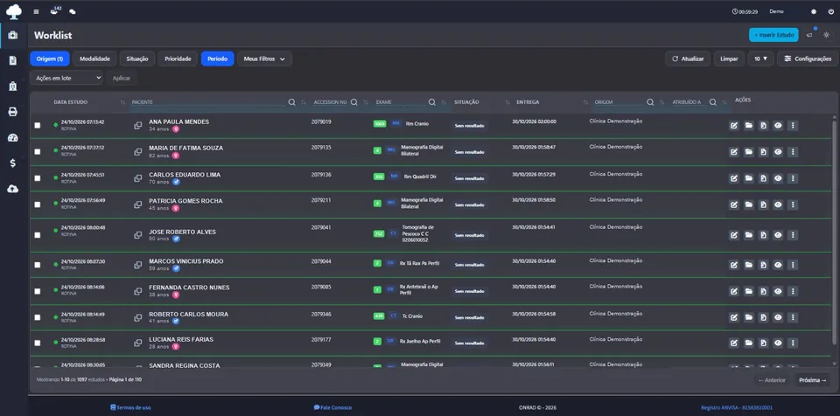Viewport: 840px width, 416px height.
Task: Select Roberto Carlos Moura row checkbox
Action: 37,317
